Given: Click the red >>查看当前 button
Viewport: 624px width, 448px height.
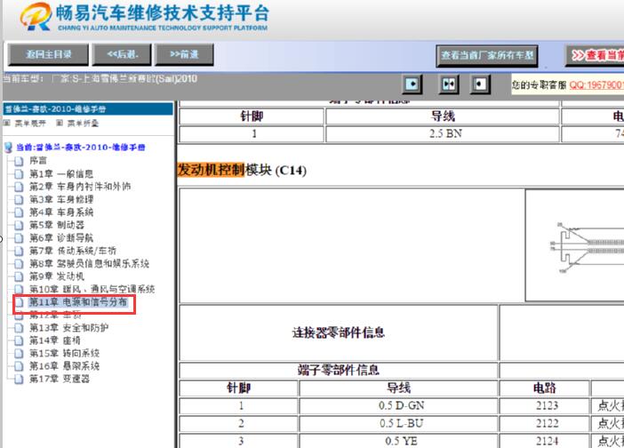Looking at the screenshot, I should point(595,56).
